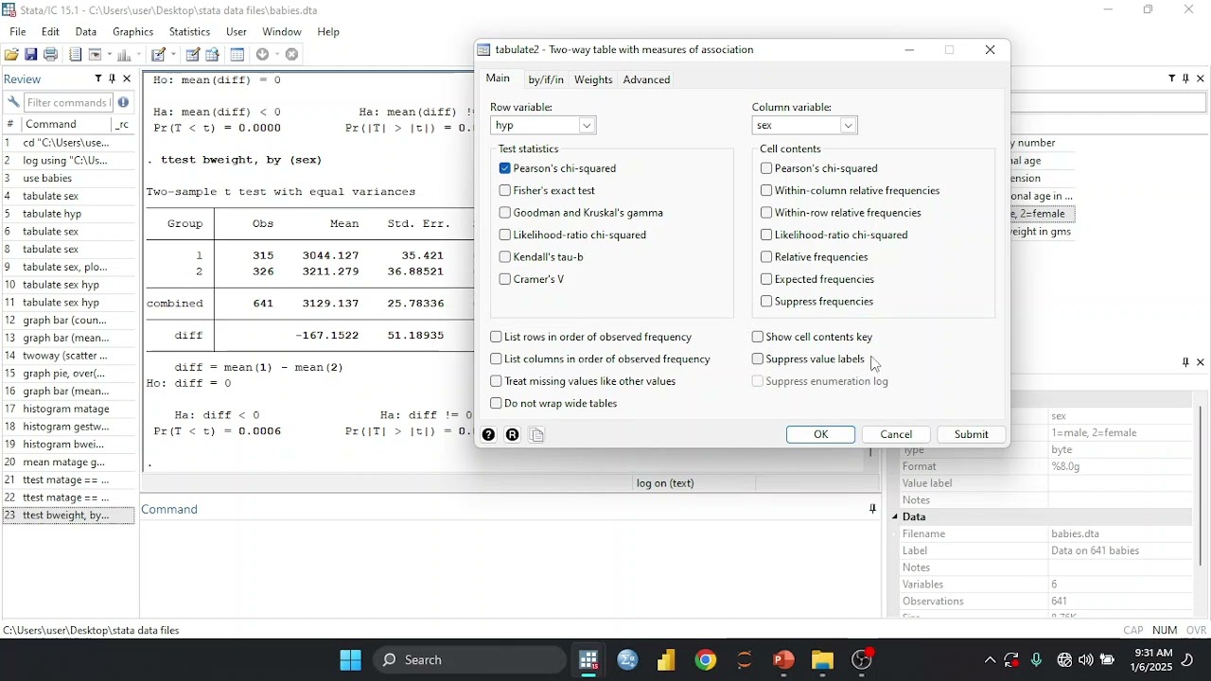Open the Data menu
This screenshot has height=681, width=1211.
[x=86, y=32]
